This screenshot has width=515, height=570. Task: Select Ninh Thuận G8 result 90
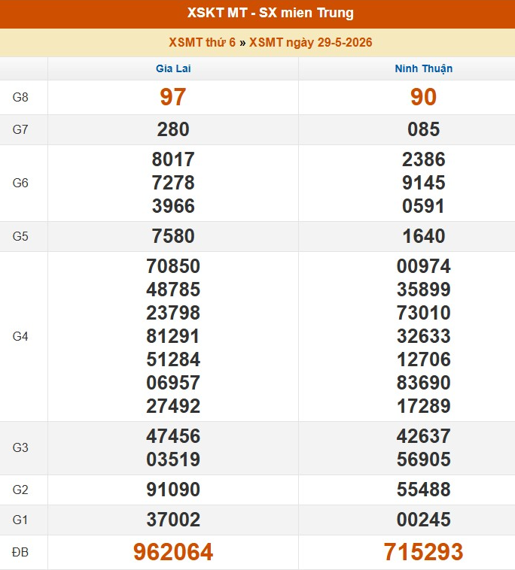424,97
